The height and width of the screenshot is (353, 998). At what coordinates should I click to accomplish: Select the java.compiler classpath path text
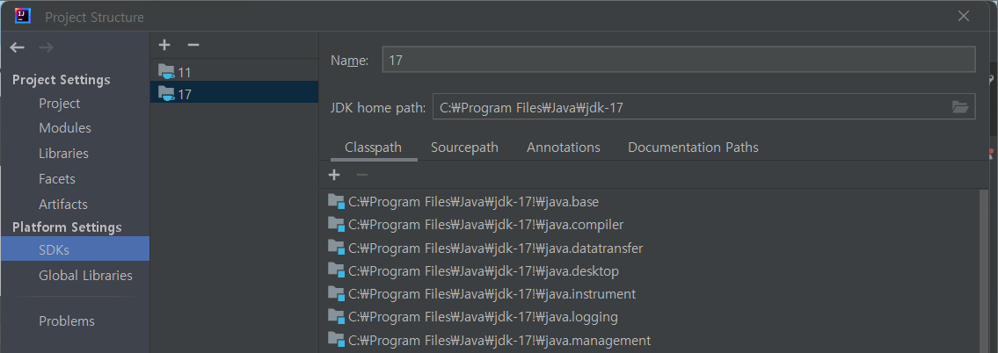(x=485, y=225)
